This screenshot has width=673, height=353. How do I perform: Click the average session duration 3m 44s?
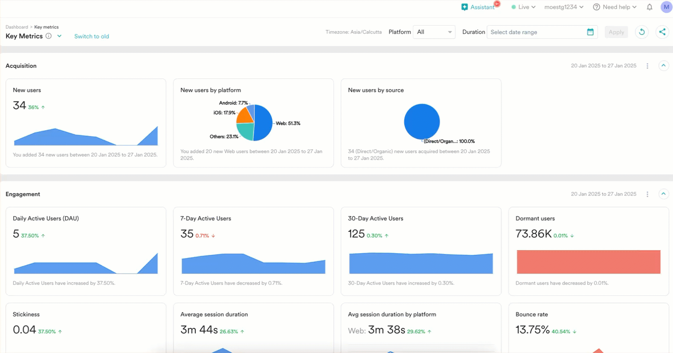coord(199,330)
